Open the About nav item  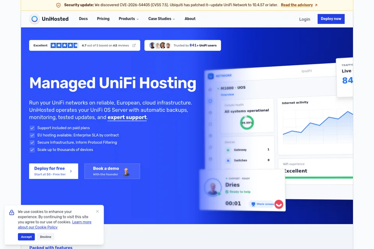click(x=190, y=19)
